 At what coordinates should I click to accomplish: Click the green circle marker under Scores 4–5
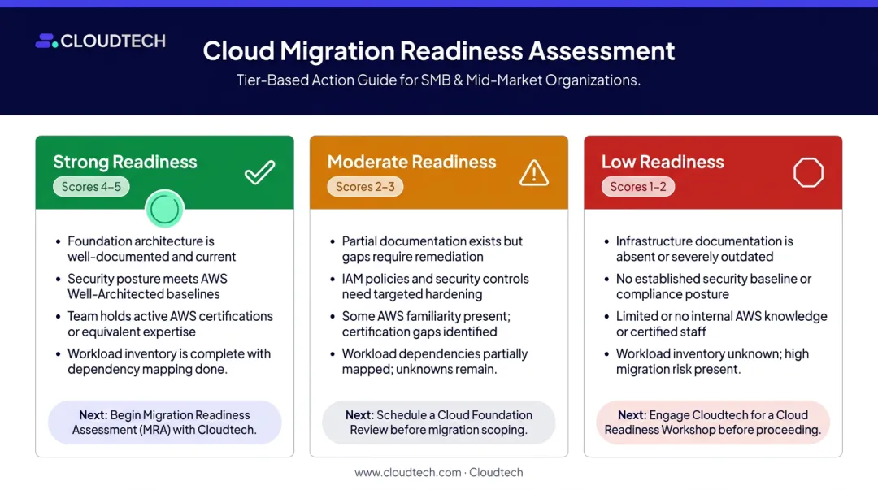coord(164,209)
